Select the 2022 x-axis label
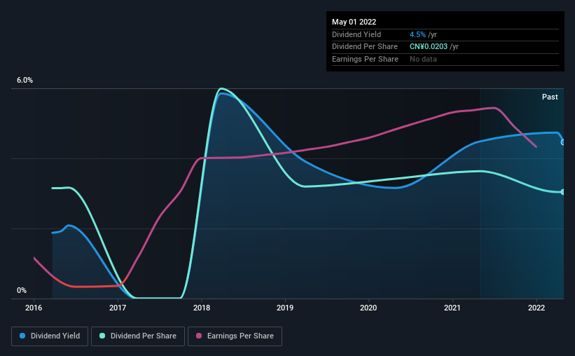This screenshot has width=575, height=356. (x=536, y=308)
